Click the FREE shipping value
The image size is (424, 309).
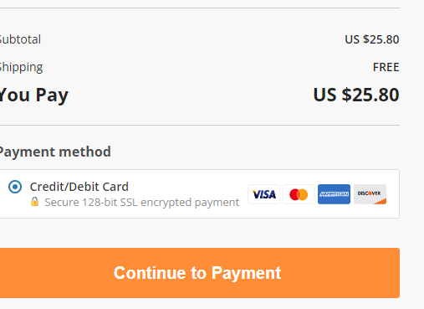click(386, 67)
